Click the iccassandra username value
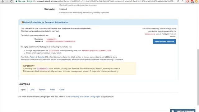Viewport: 199px width, 112px height. coord(51,39)
